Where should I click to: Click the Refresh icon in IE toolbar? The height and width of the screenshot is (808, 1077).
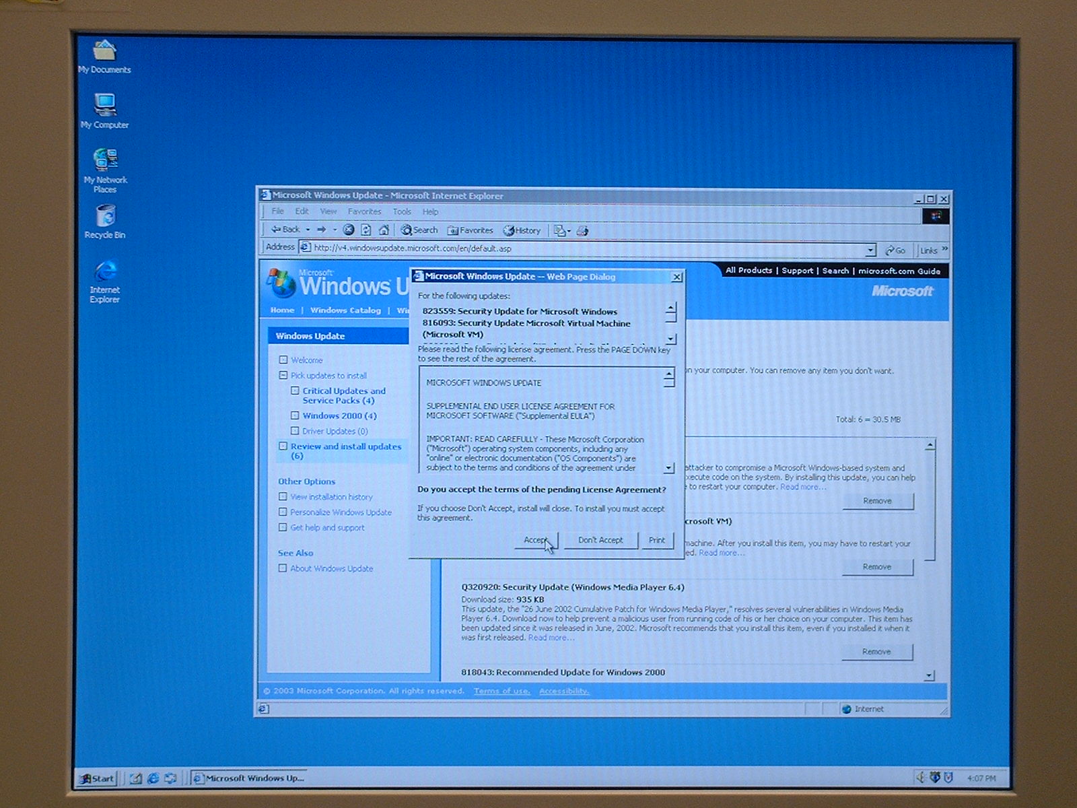[366, 230]
